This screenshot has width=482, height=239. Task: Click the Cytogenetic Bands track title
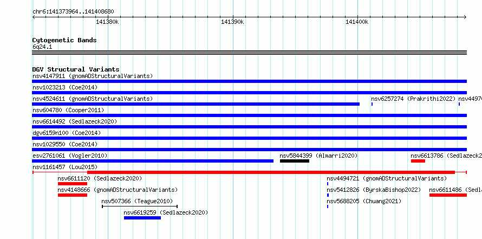[64, 40]
